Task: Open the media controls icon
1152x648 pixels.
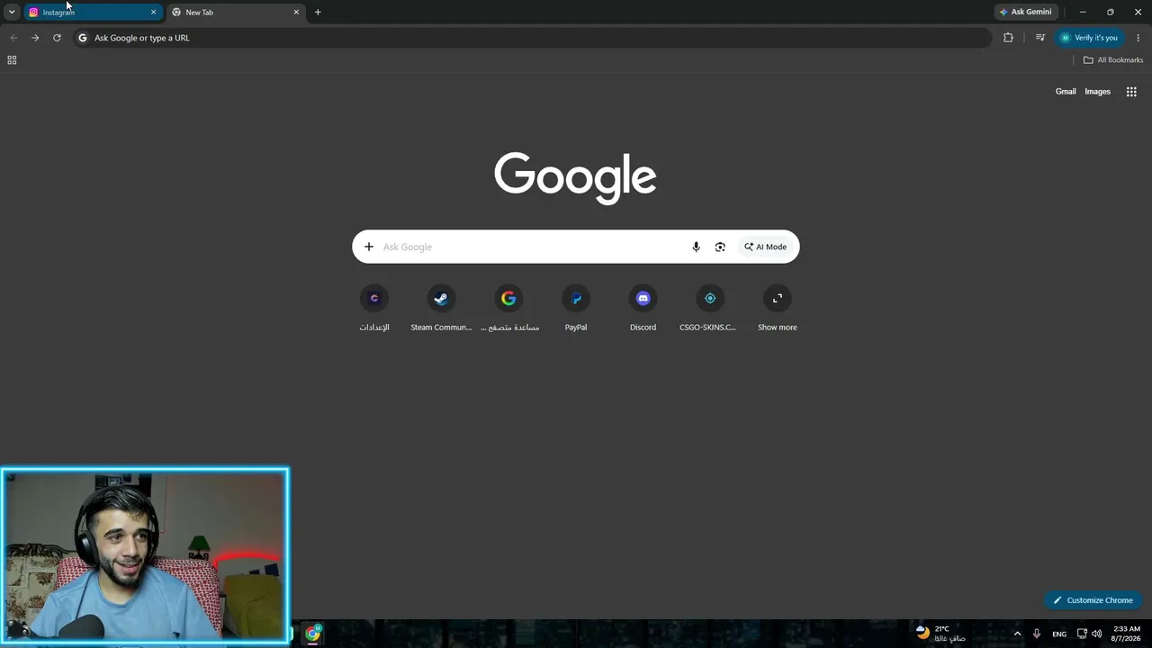Action: point(1040,38)
